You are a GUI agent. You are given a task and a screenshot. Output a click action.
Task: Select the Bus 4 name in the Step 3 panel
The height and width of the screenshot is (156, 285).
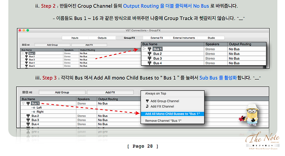(35, 124)
